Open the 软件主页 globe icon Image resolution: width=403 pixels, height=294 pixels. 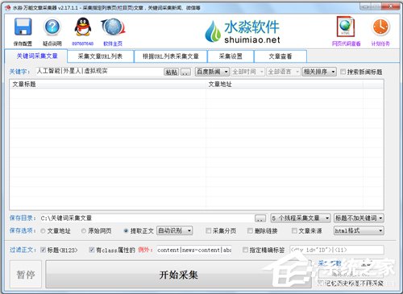(x=113, y=27)
